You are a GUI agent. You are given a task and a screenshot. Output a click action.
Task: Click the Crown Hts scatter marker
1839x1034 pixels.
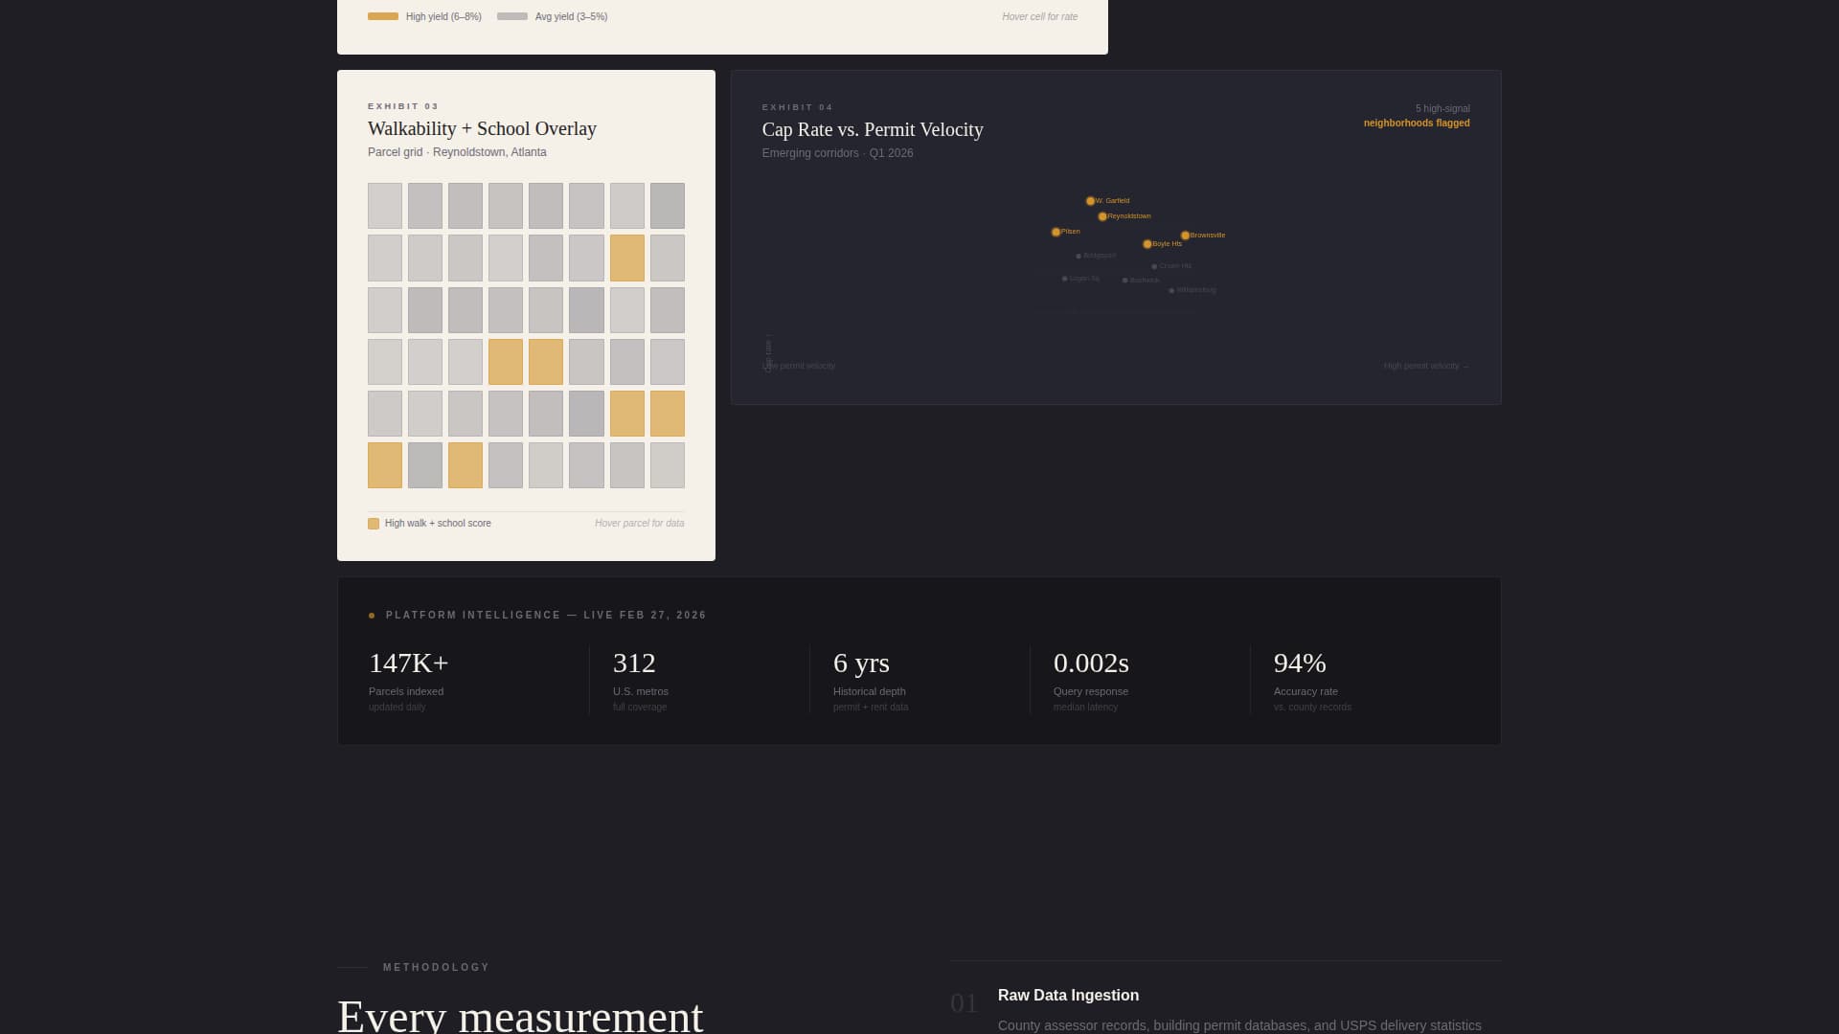pyautogui.click(x=1153, y=266)
